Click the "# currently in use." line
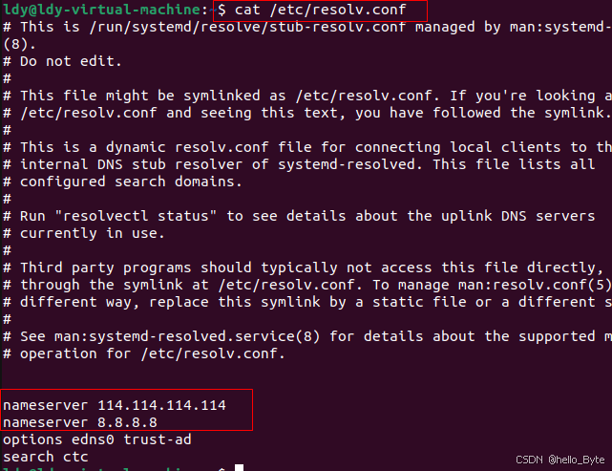This screenshot has height=471, width=612. click(x=79, y=233)
